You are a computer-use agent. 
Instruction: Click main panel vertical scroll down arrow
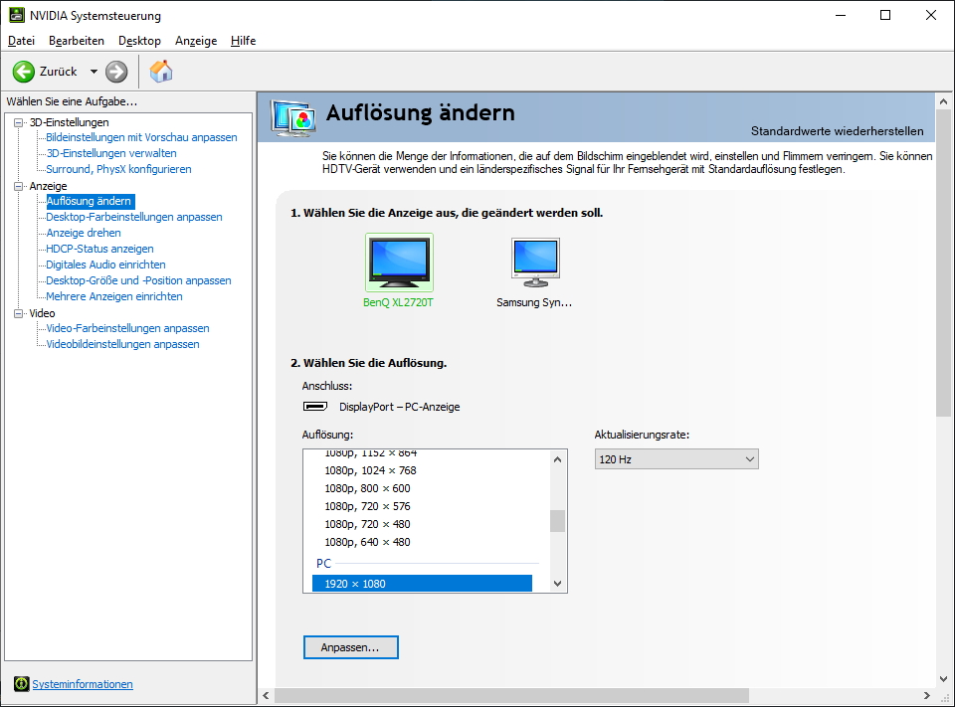[x=943, y=678]
